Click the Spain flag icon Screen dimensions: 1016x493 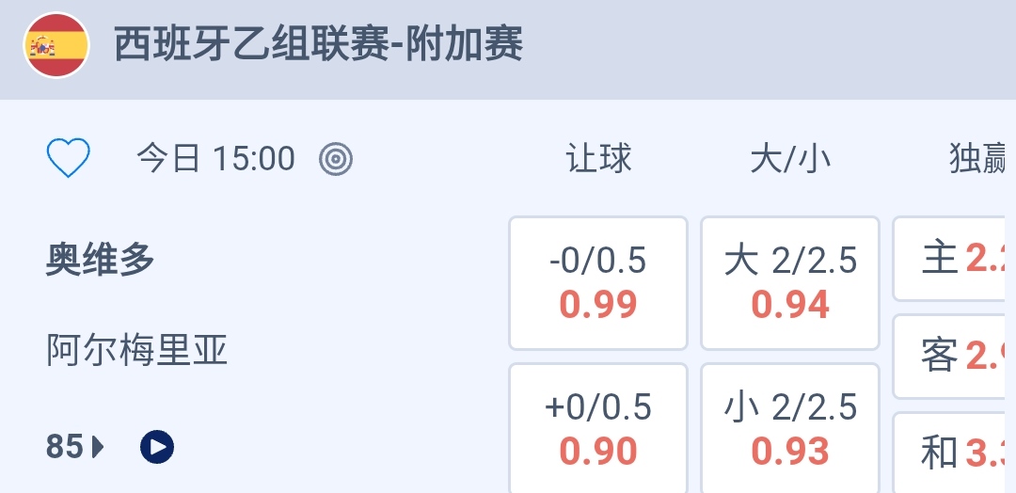[x=56, y=45]
